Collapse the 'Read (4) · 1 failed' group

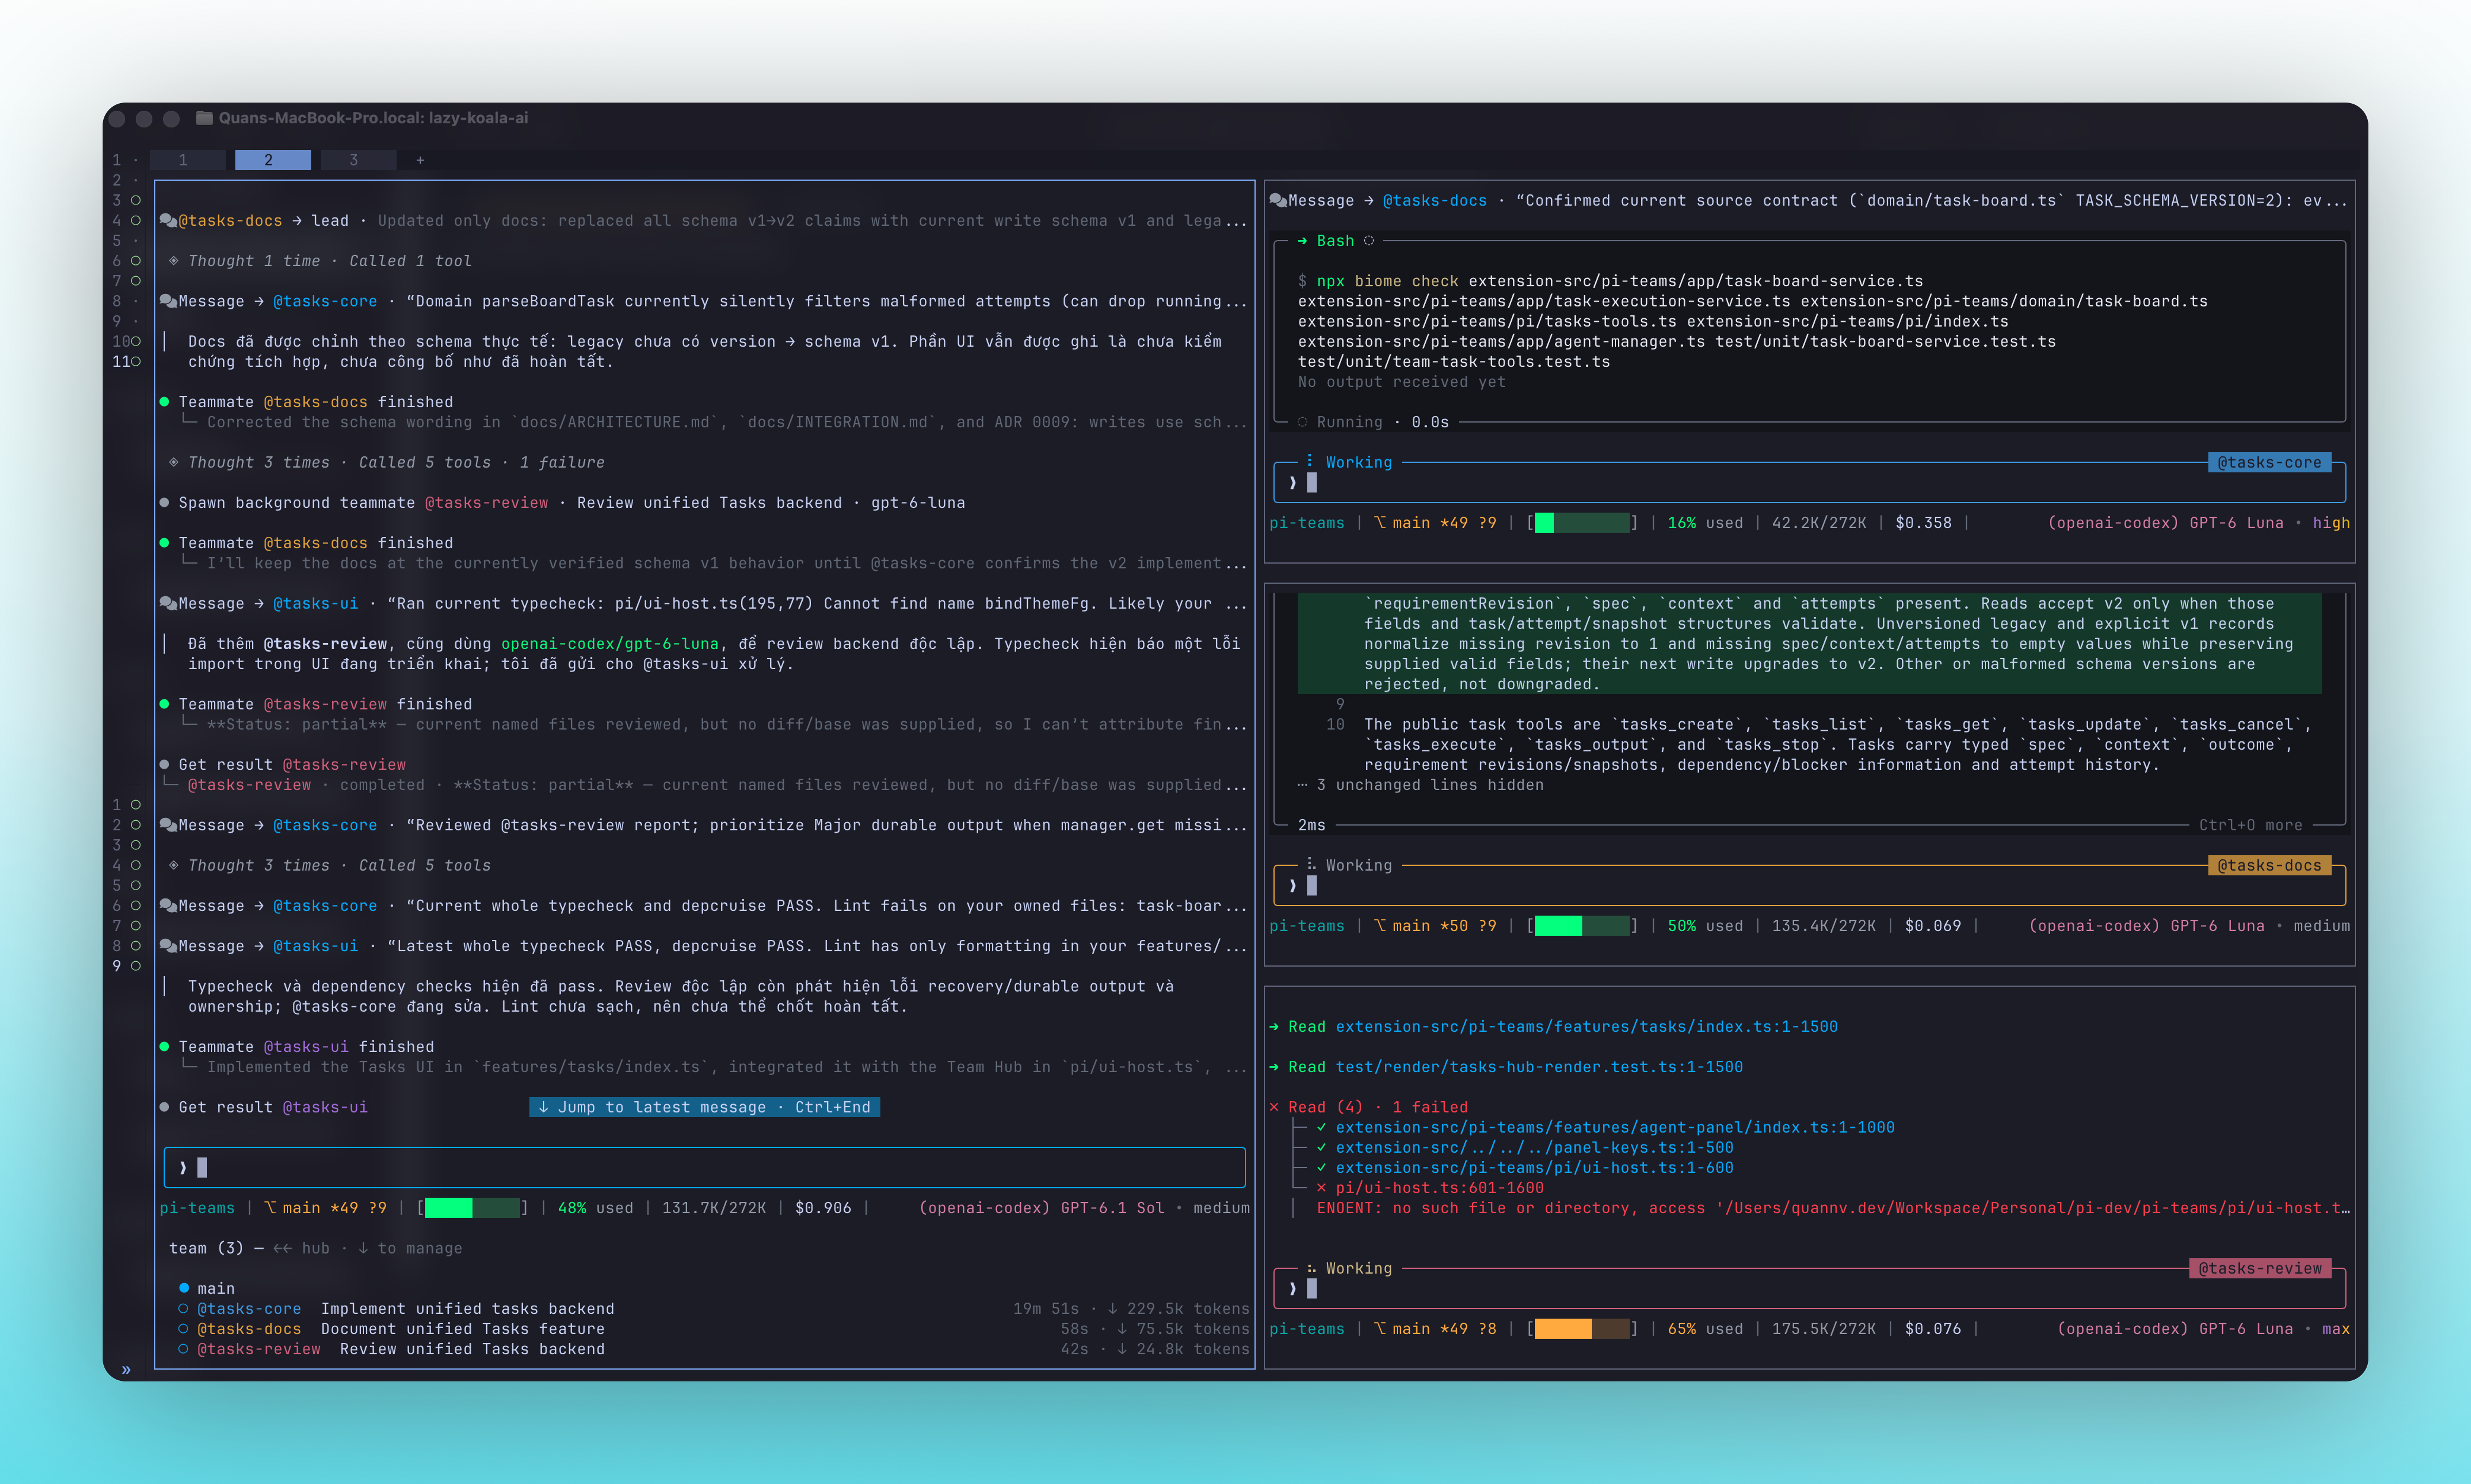[x=1368, y=1107]
